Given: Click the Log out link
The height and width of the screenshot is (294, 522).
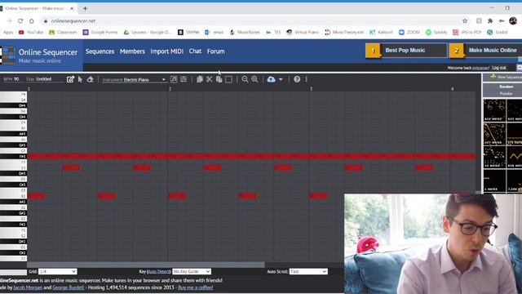Looking at the screenshot, I should (498, 68).
